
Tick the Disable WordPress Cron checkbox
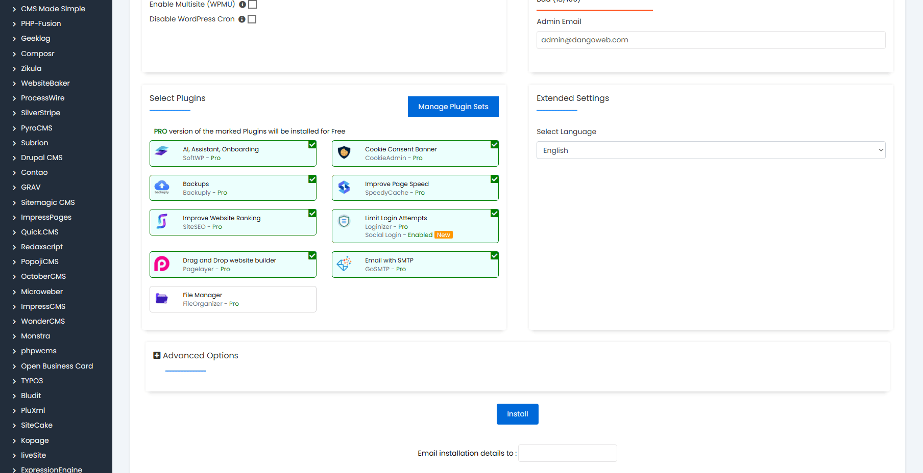pyautogui.click(x=252, y=19)
